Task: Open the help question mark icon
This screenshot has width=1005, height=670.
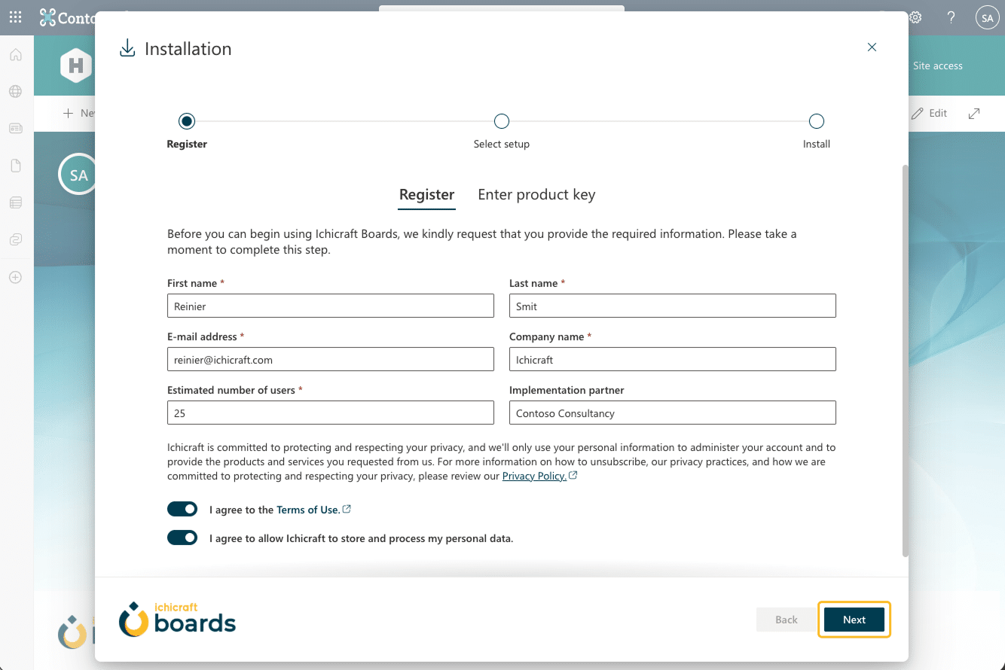Action: (951, 17)
